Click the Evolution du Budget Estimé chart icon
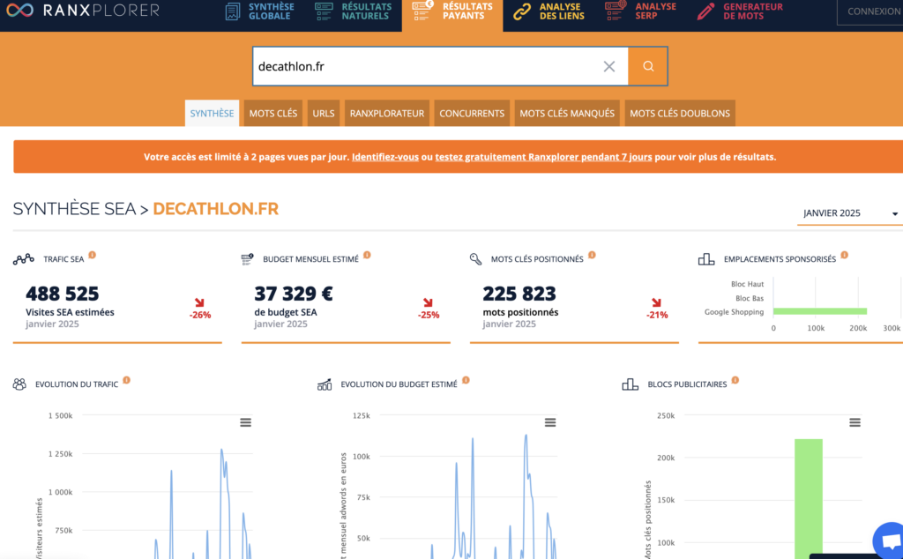Viewport: 903px width, 559px height. point(325,384)
